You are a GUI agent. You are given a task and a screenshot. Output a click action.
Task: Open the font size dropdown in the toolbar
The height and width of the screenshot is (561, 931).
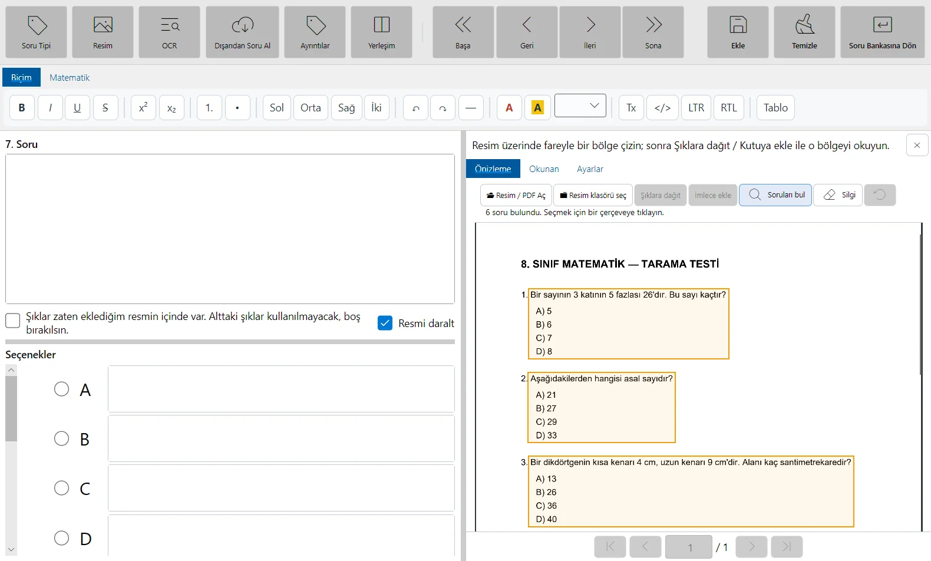coord(580,106)
